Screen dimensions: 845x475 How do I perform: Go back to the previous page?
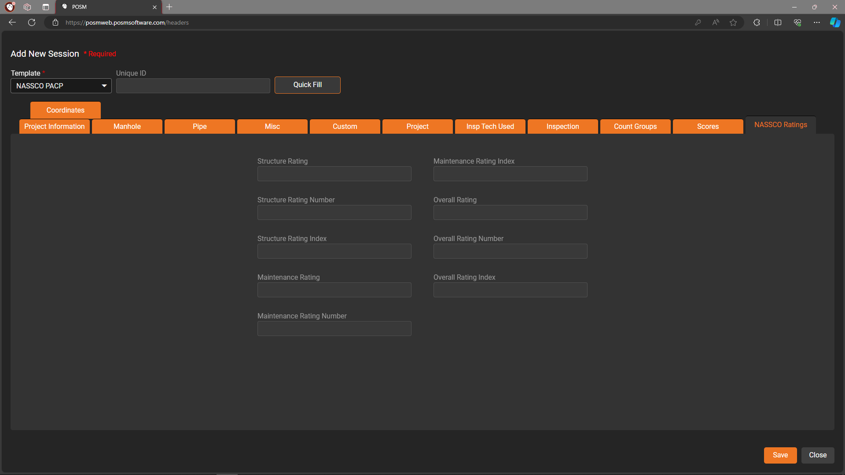point(12,22)
